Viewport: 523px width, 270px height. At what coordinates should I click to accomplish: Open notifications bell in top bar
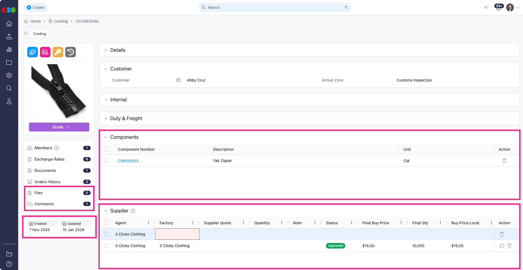(498, 8)
